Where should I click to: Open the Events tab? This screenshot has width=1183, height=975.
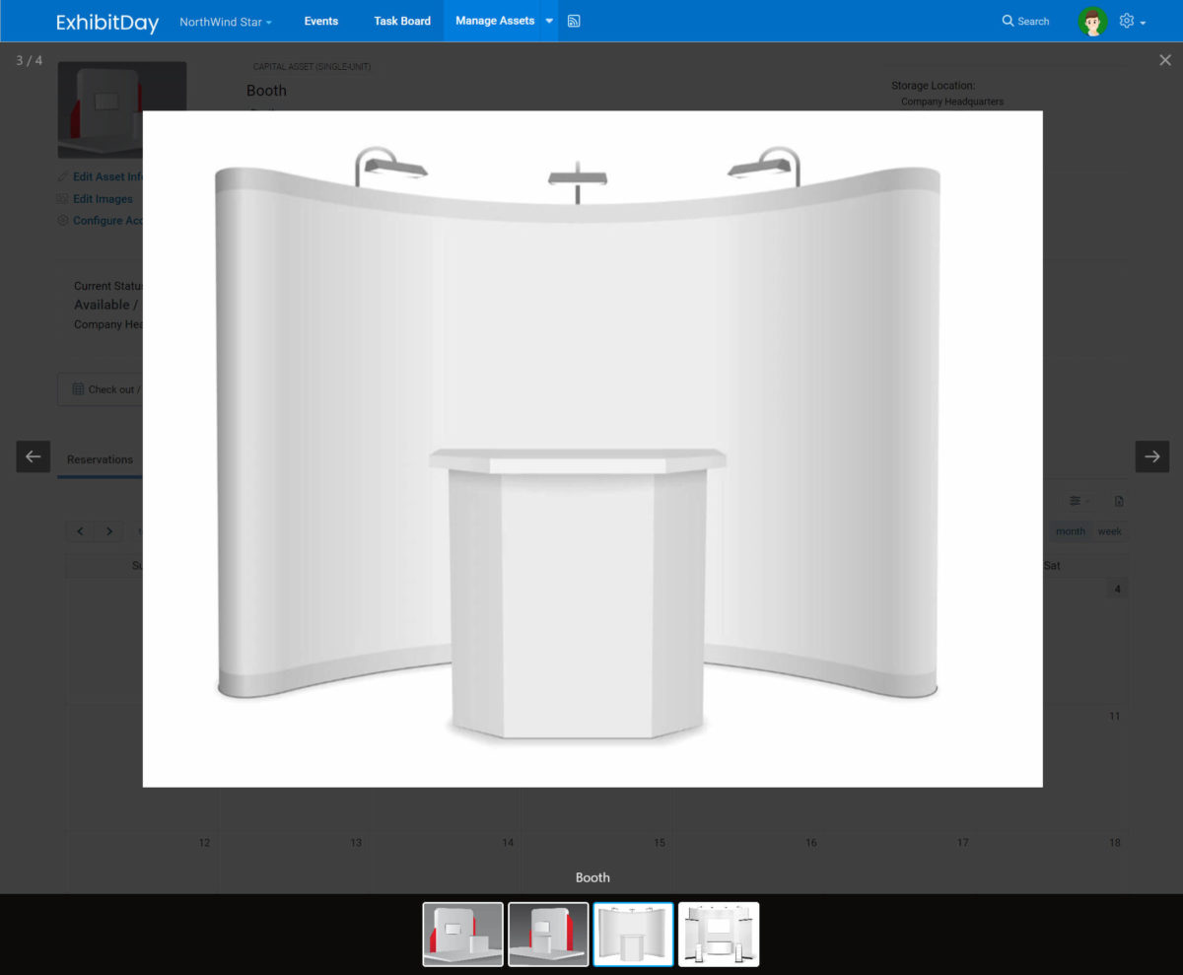click(320, 21)
